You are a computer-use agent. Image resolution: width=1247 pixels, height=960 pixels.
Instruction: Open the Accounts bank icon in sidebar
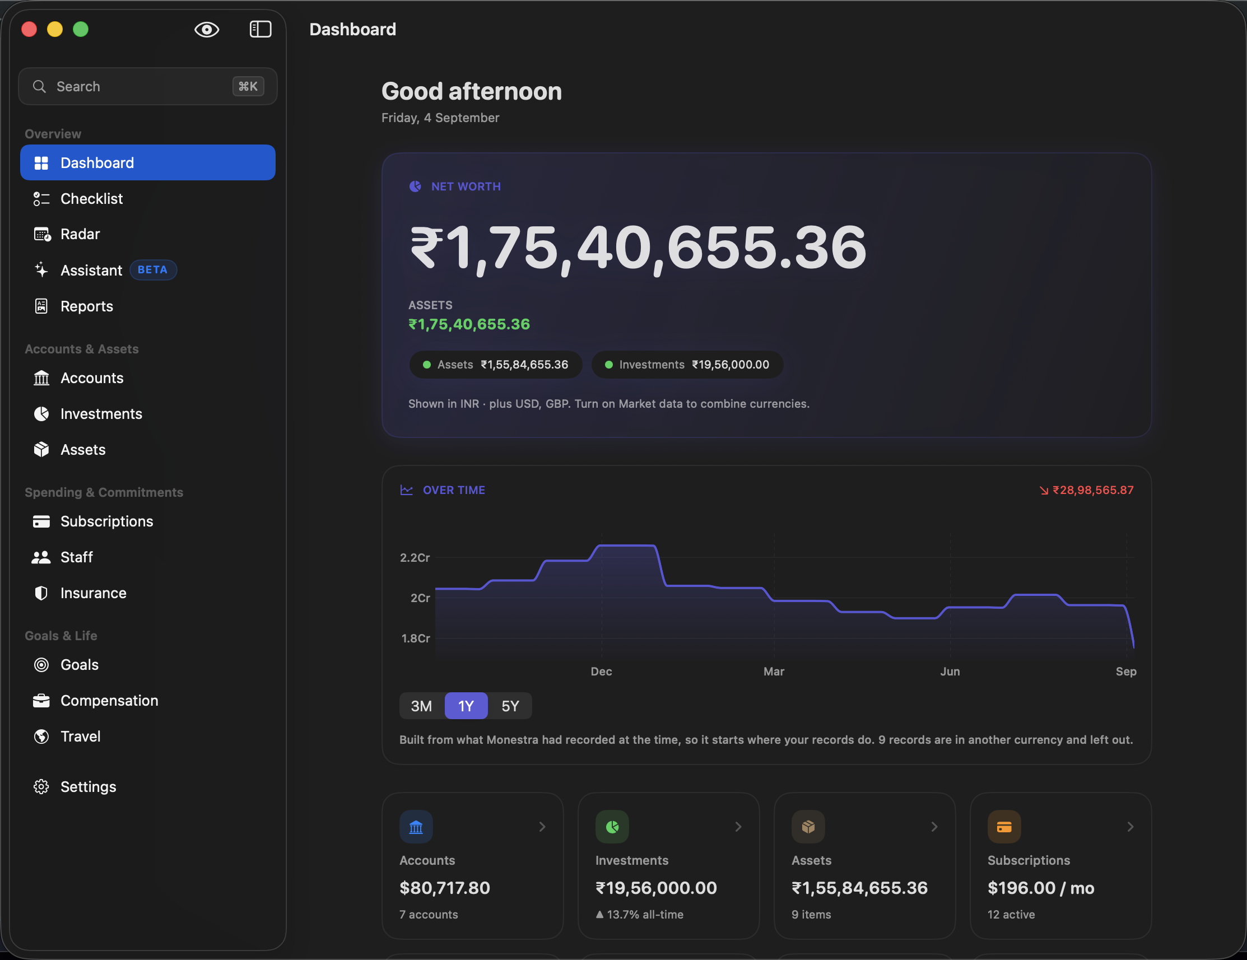(41, 378)
